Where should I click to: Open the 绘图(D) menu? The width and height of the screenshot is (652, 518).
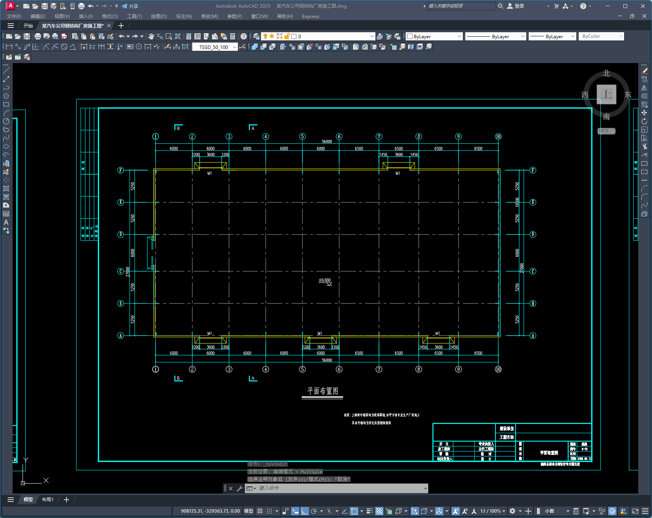pyautogui.click(x=159, y=16)
